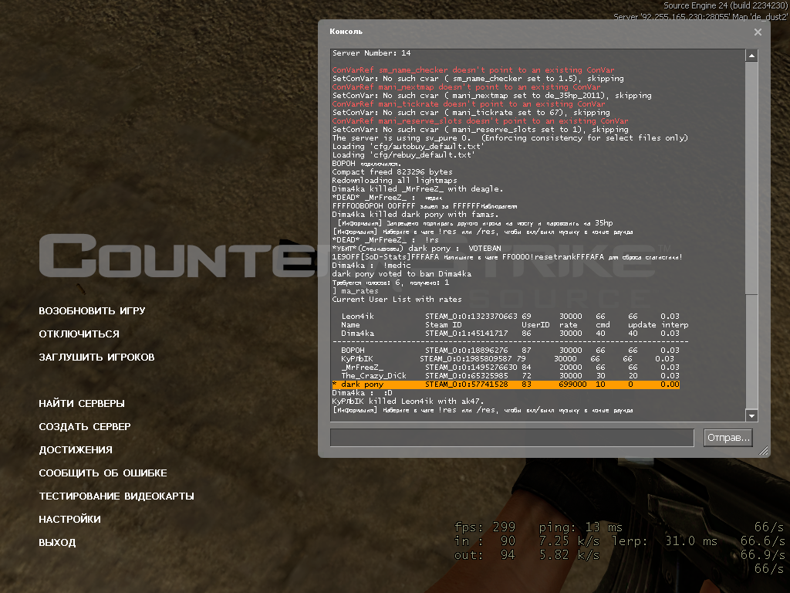Click 'Loading cfg/rebuy_default.txt' console line

(403, 154)
